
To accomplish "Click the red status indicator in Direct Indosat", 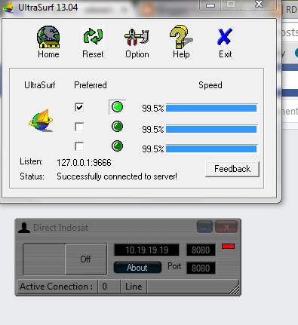I will click(x=229, y=246).
